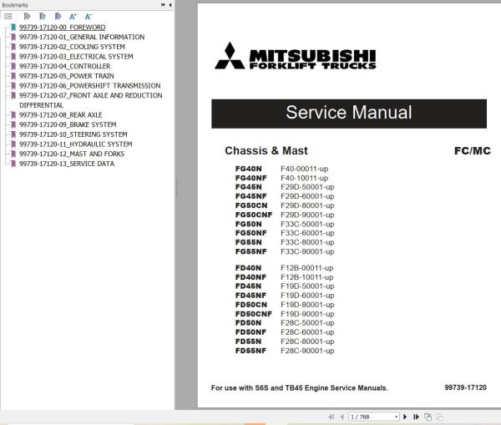
Task: Click the Service Manual black banner
Action: 349,114
